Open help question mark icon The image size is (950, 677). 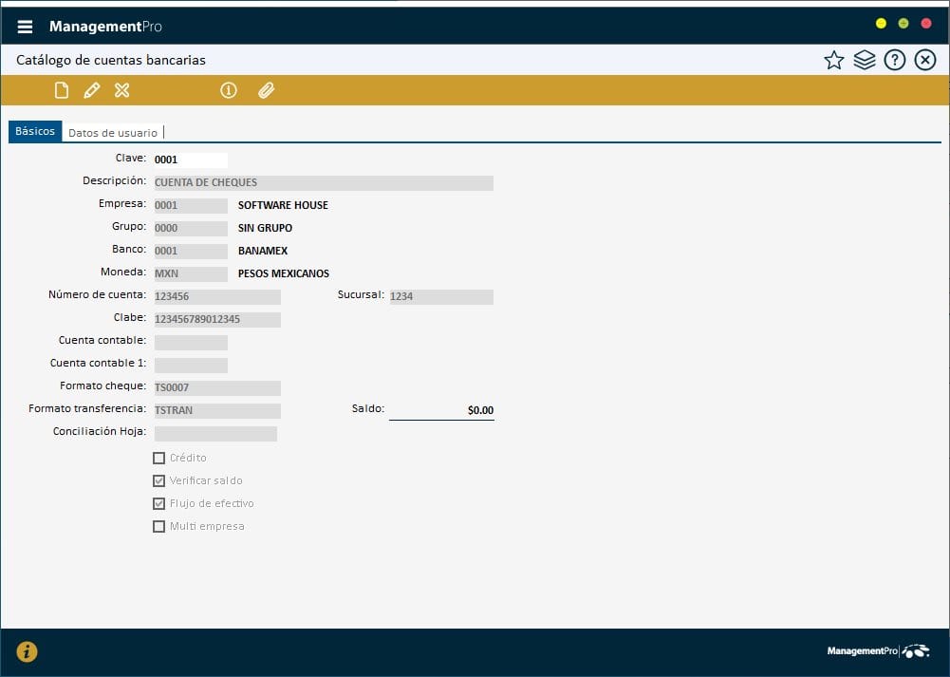(894, 61)
